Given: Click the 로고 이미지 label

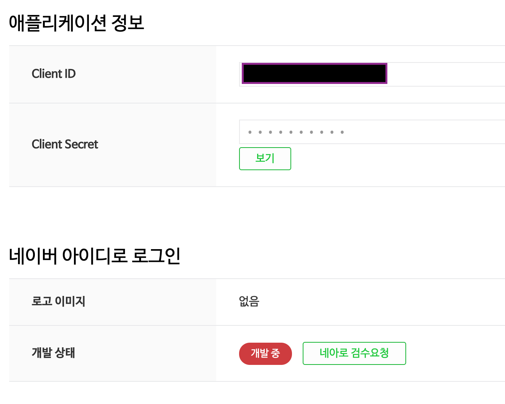Looking at the screenshot, I should [58, 301].
